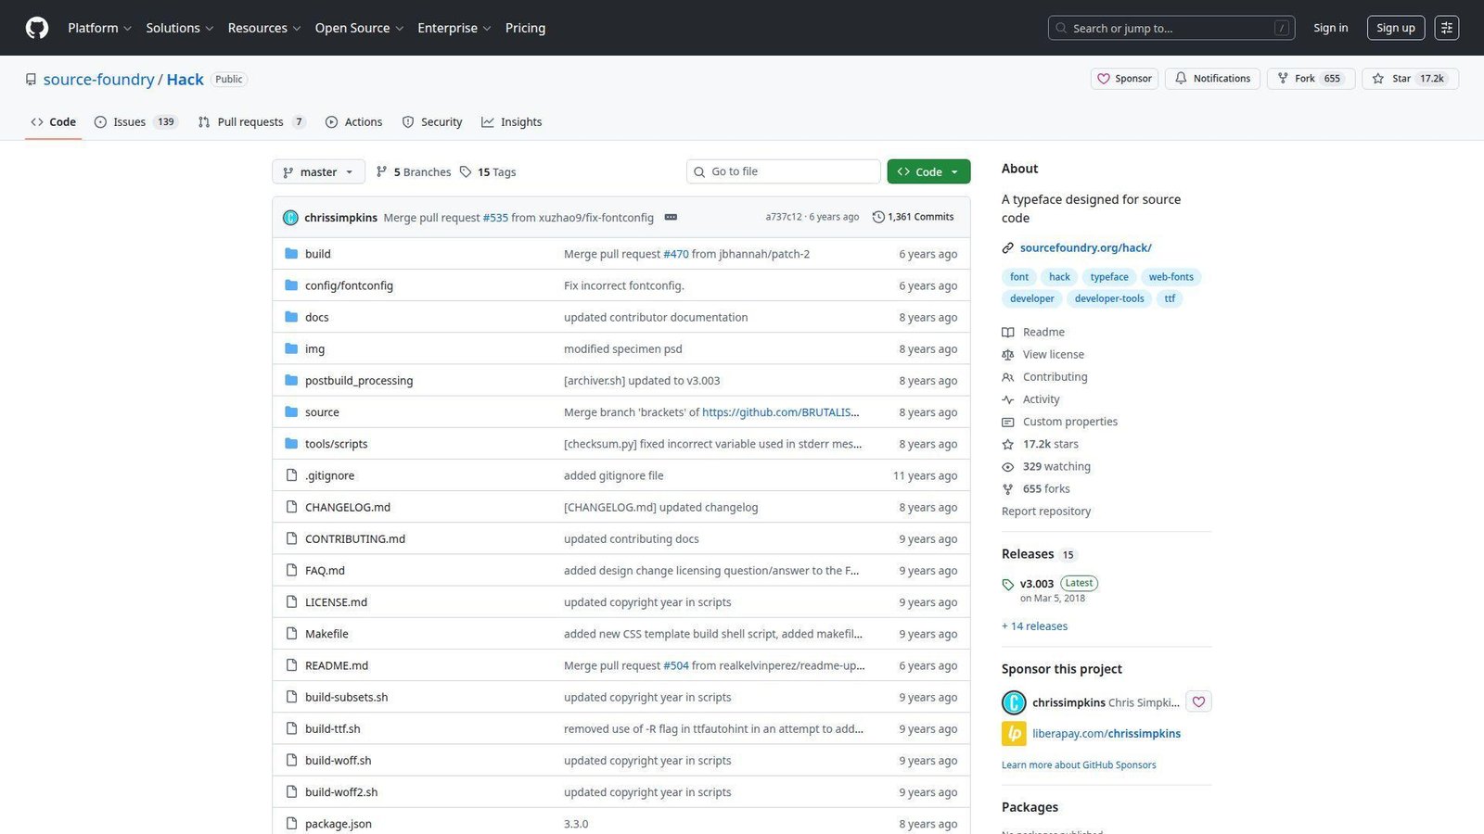Open sourcefoundry.org/hack/ website link
1484x834 pixels.
tap(1085, 247)
